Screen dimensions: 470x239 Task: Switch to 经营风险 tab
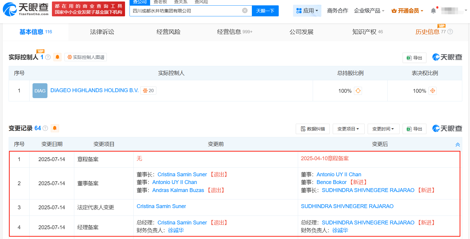[x=168, y=32]
